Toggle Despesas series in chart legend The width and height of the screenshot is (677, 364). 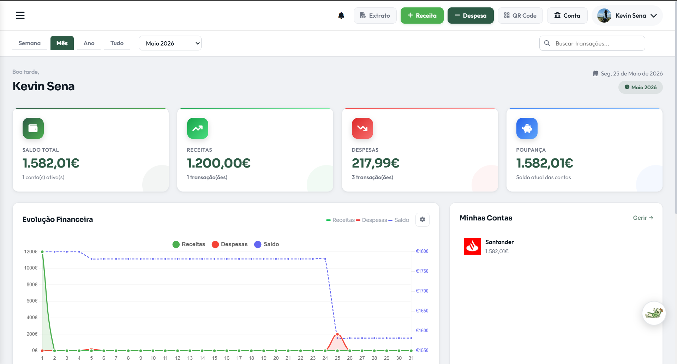click(229, 244)
